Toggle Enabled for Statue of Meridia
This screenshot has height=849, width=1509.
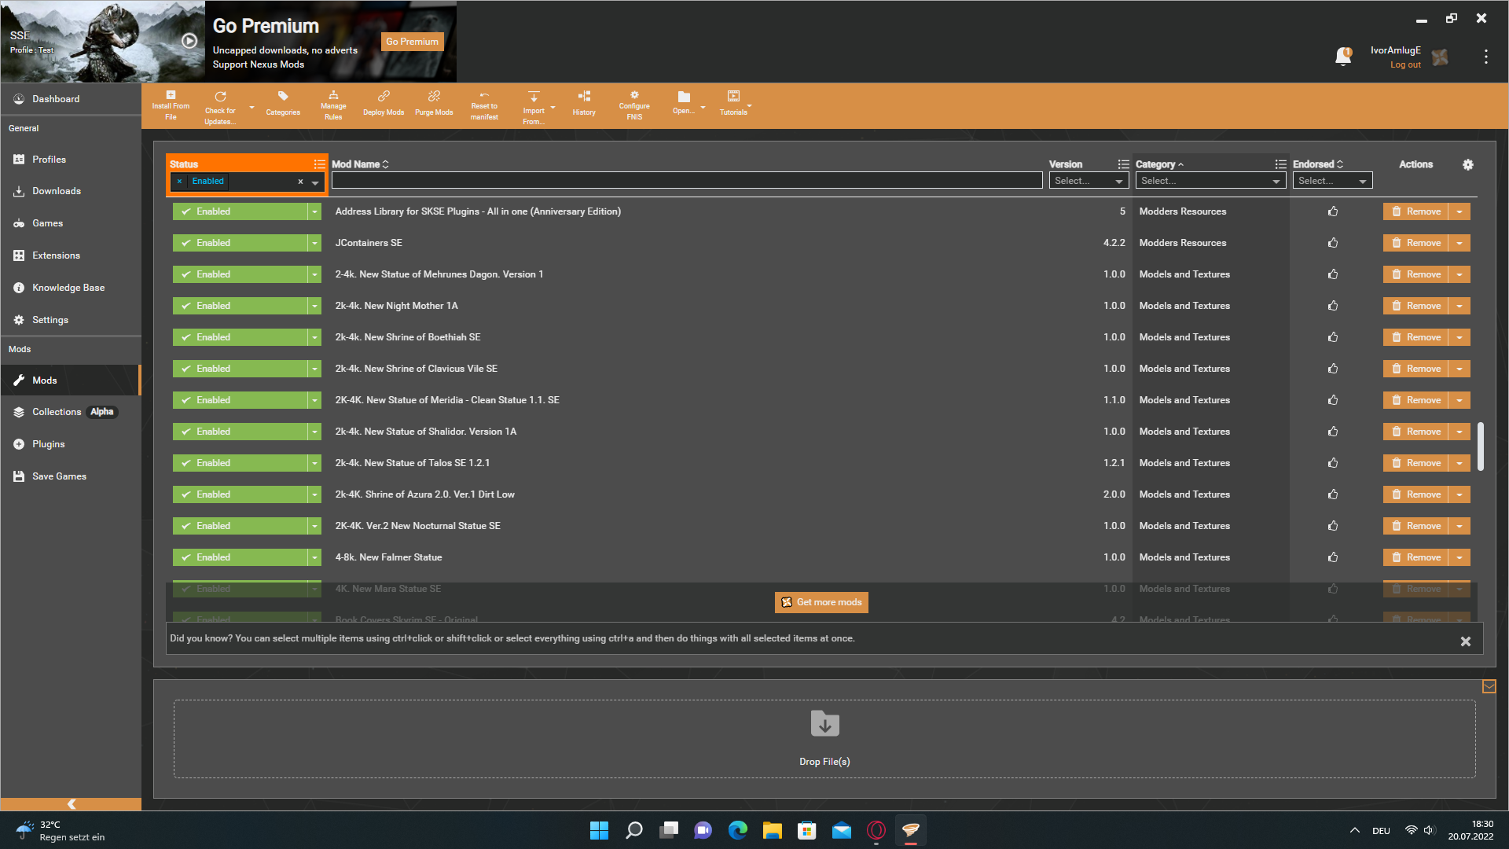click(240, 400)
